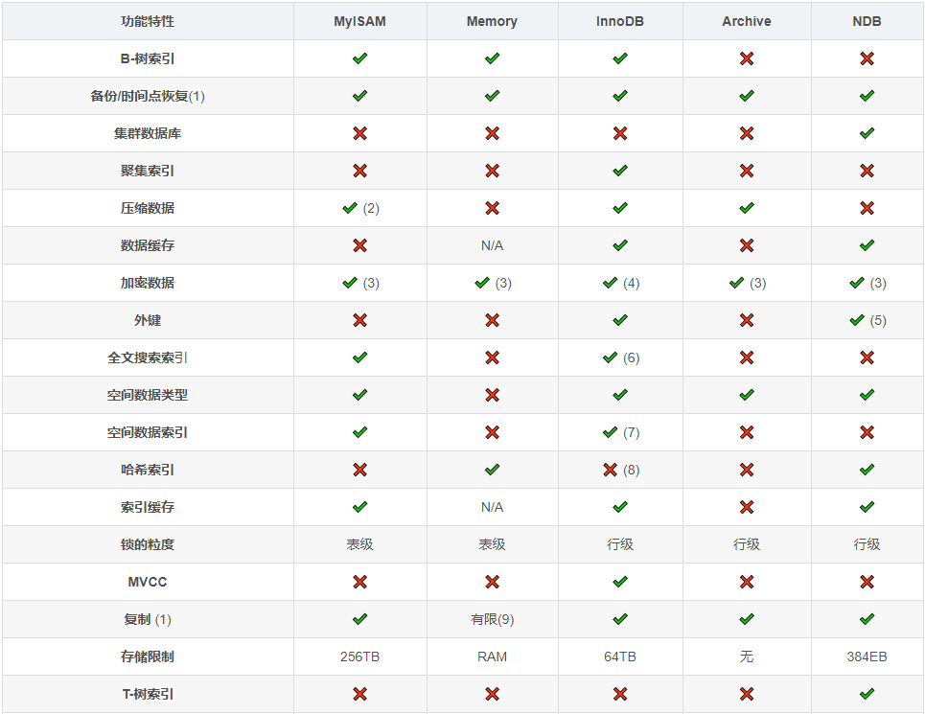Screen dimensions: 925x714
Task: Click the 压缩数据 check mark under Archive
Action: pos(747,208)
